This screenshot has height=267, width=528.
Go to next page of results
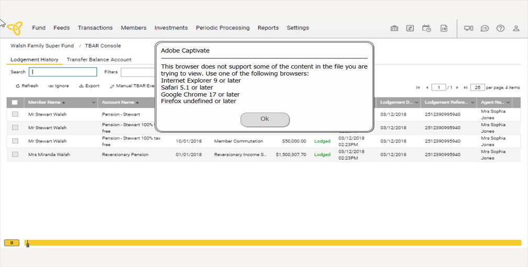point(457,87)
